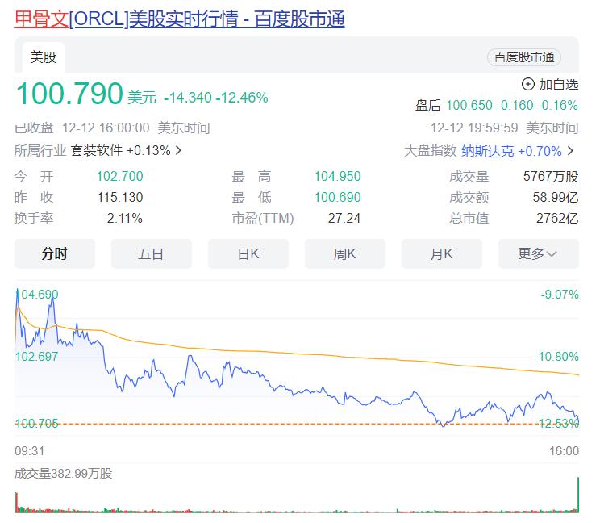Click the tall closing volume bar
The image size is (600, 523).
click(x=577, y=494)
